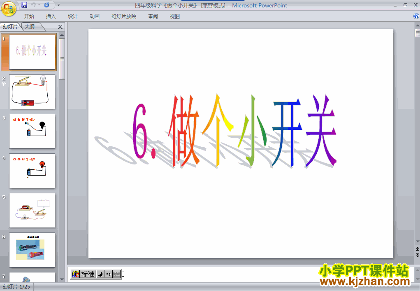Click main slide scroll up arrow
420x291 pixels.
click(417, 26)
